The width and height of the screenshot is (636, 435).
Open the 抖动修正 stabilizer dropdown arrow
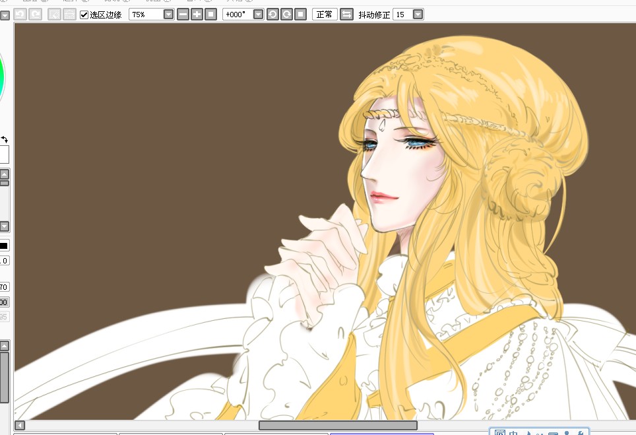pos(418,15)
